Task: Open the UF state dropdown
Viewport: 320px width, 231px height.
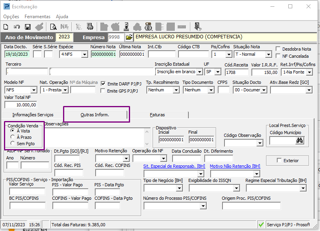Action: click(218, 72)
